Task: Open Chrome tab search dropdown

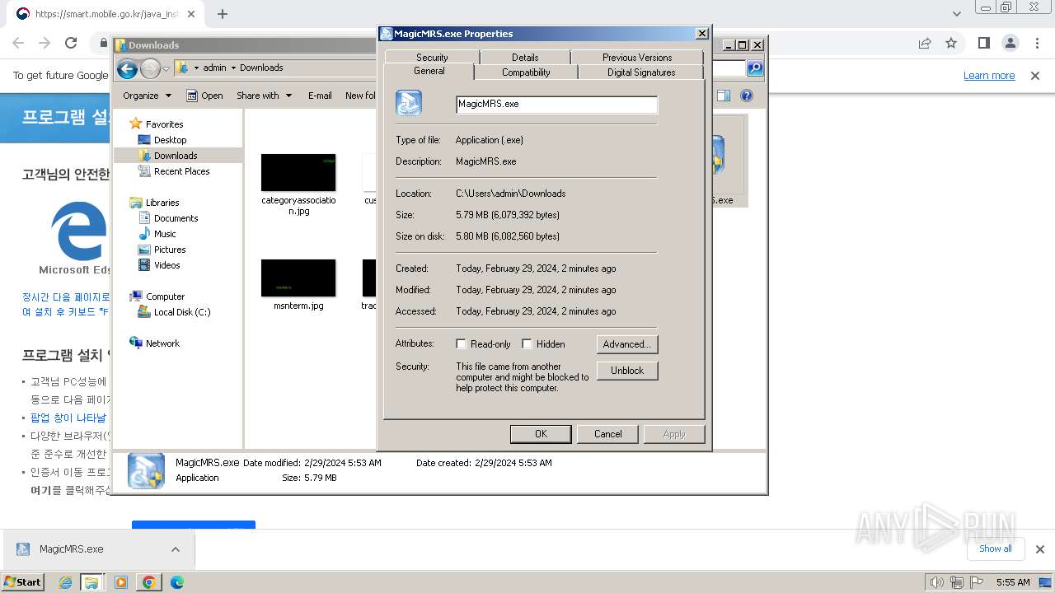Action: coord(957,14)
